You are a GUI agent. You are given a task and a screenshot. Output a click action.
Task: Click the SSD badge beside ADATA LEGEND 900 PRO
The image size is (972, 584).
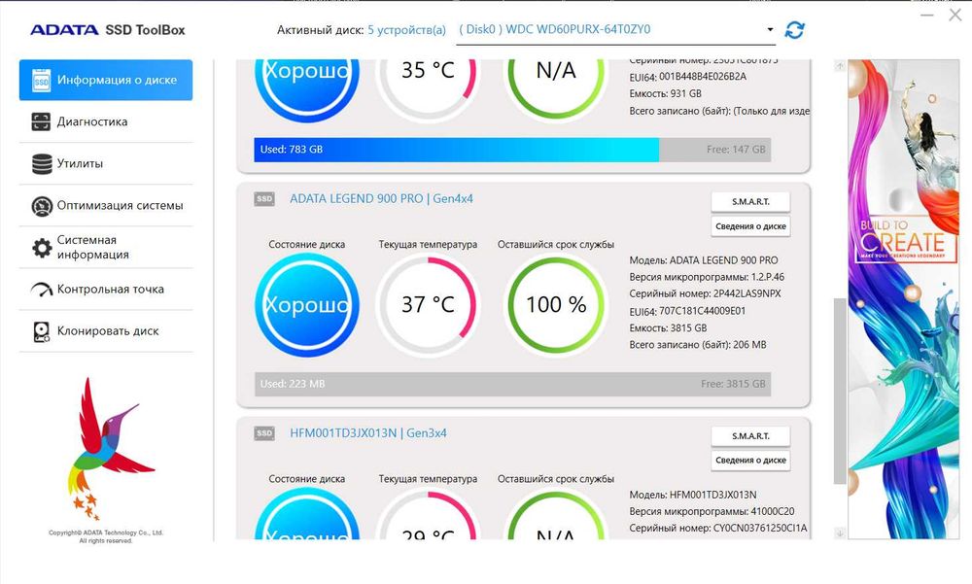pos(264,199)
